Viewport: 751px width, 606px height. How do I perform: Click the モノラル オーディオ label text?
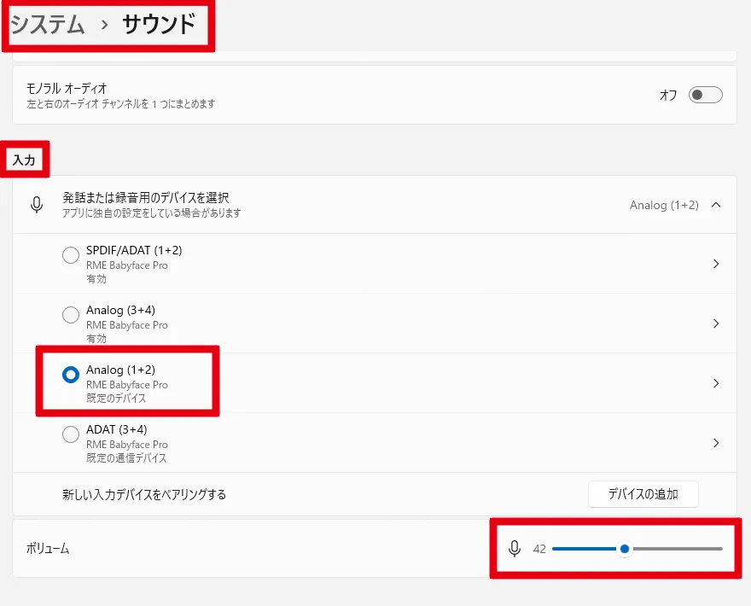click(x=67, y=88)
